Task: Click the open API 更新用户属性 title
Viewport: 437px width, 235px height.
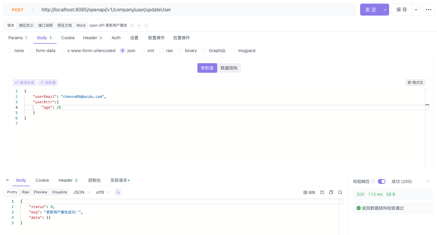Action: click(x=108, y=25)
